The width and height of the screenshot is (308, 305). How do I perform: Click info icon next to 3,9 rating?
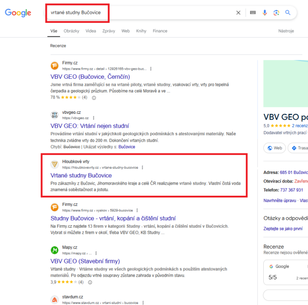(90, 283)
